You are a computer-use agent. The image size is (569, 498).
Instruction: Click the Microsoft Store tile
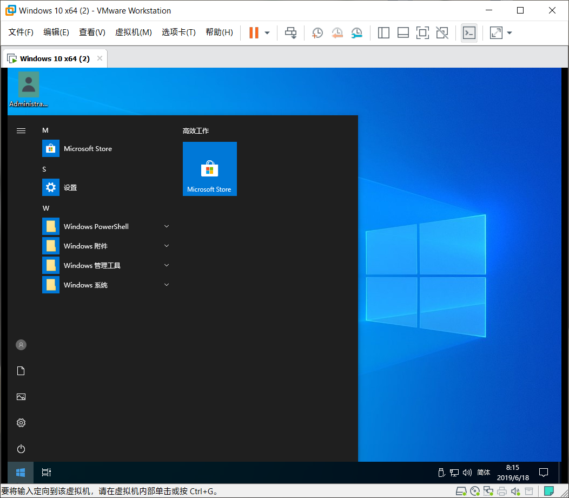click(210, 169)
